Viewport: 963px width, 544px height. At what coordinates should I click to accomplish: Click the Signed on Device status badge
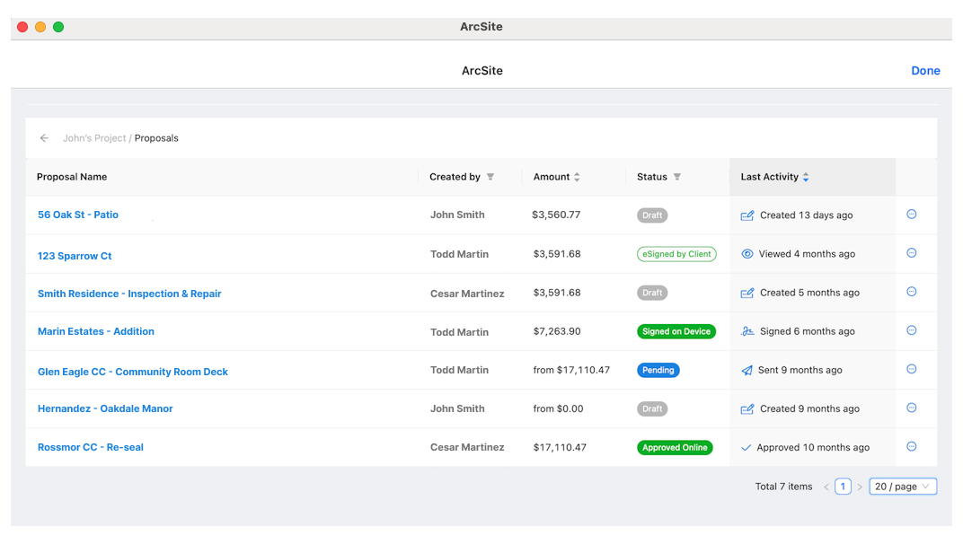pyautogui.click(x=676, y=331)
